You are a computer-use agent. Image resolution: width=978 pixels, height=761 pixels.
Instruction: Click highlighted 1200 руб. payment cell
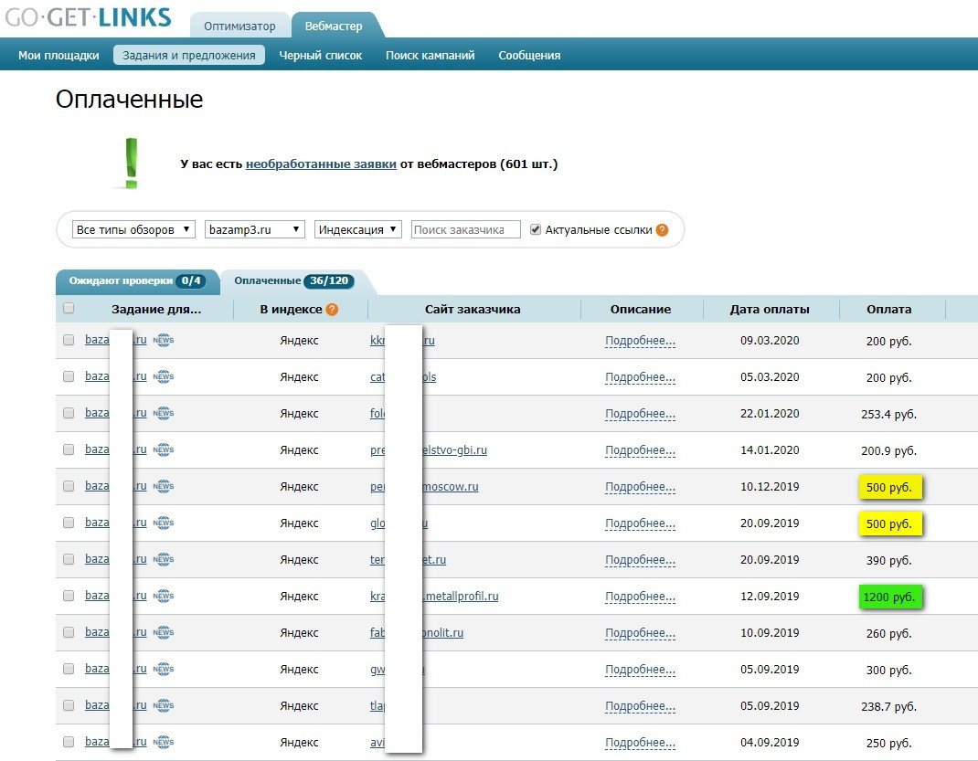[889, 597]
